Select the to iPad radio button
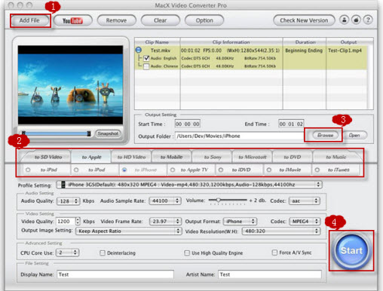Viewport: 383px width, 291px height. (28, 170)
